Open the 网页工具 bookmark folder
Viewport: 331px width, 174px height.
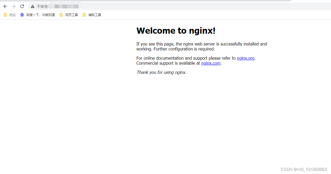tap(69, 15)
